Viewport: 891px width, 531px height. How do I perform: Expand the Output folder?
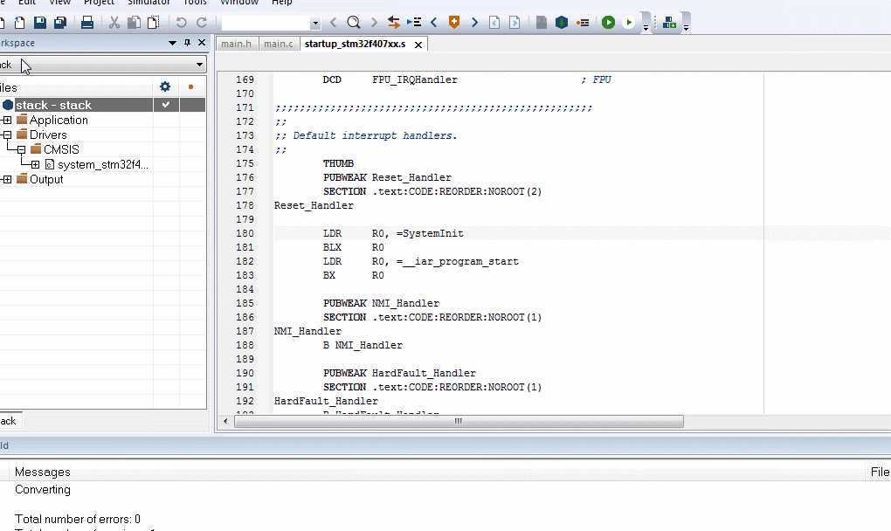(x=7, y=179)
